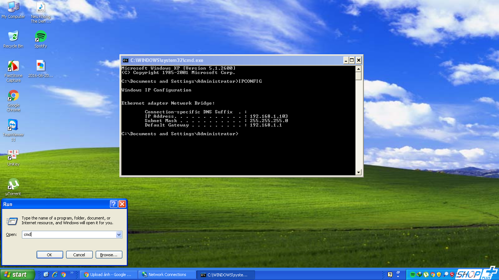Select the Neu Khong The Den MP3 file
Viewport: 499px width, 280px height.
point(41,7)
